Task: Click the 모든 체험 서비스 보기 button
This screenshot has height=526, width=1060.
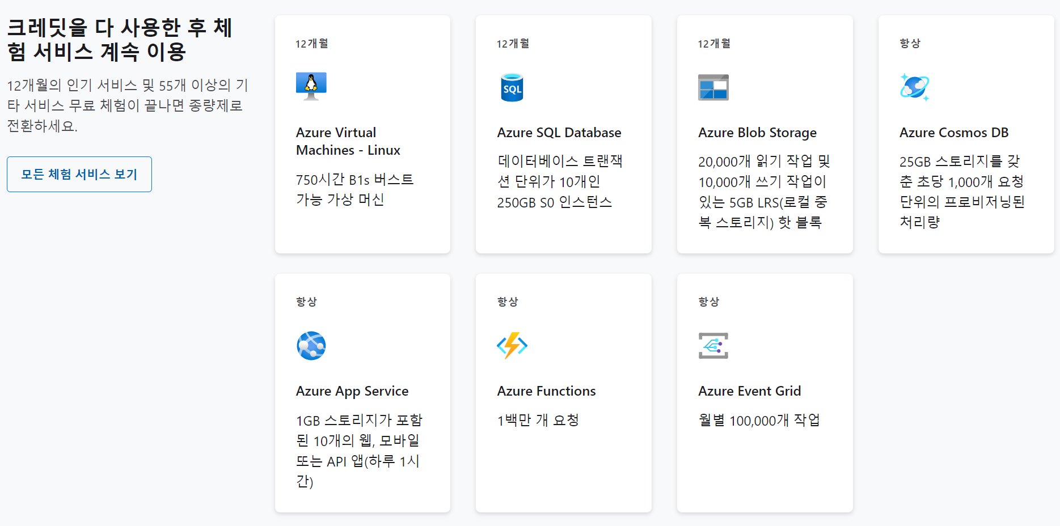Action: (x=79, y=174)
